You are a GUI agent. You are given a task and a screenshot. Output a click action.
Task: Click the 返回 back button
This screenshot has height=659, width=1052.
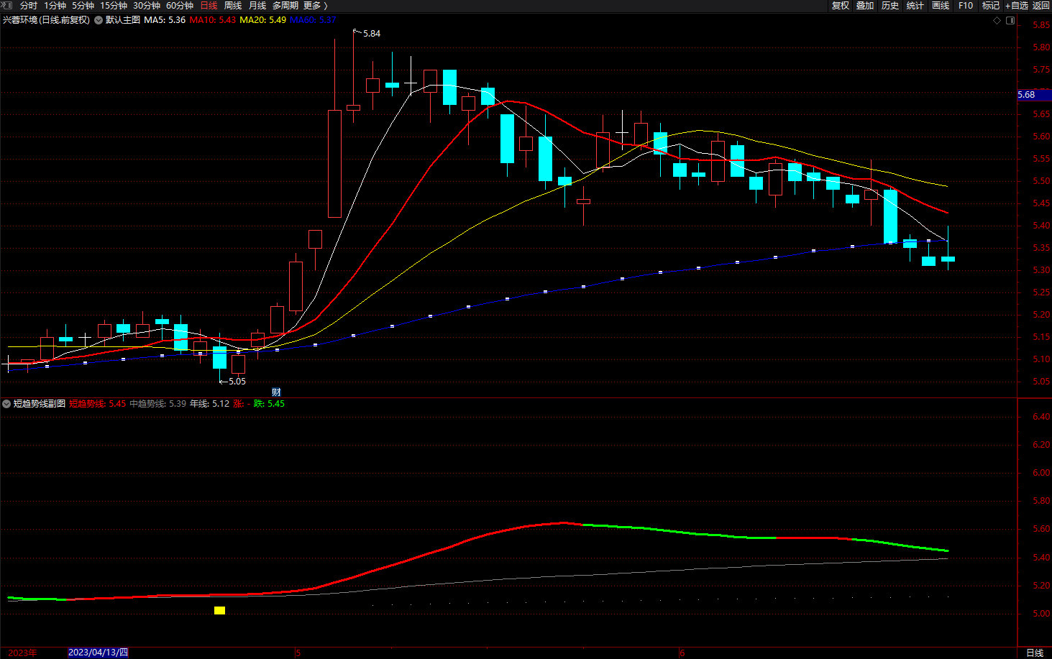coord(1041,6)
